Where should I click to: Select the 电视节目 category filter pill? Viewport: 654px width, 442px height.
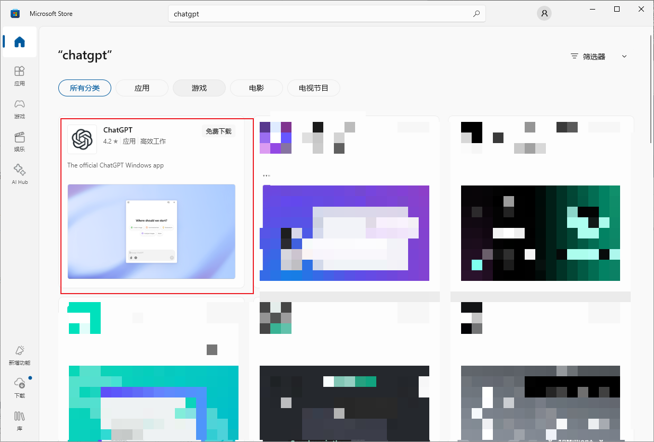pyautogui.click(x=314, y=88)
